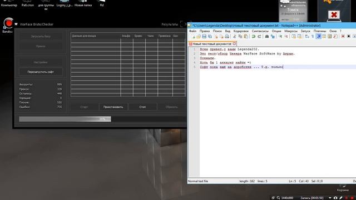The image size is (356, 200).
Task: Open the Макросы menu
Action: tap(291, 31)
